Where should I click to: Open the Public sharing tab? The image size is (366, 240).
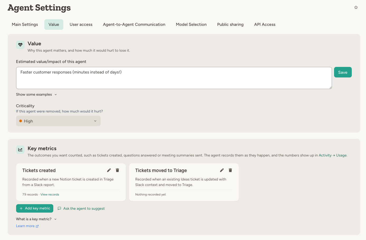point(230,25)
